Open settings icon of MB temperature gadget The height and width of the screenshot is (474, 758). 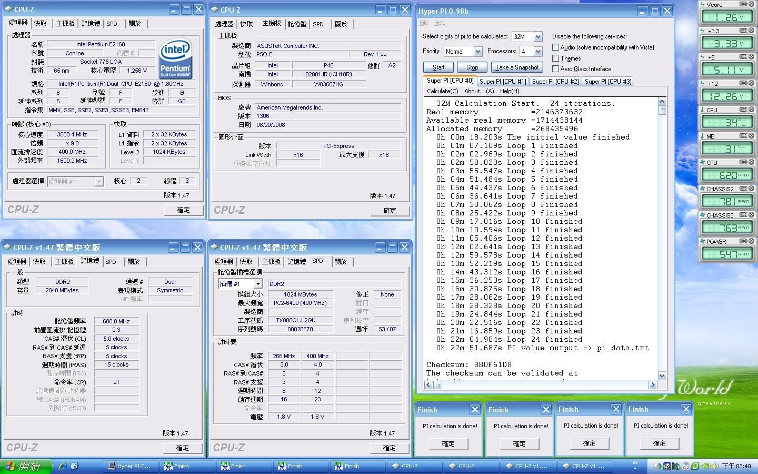743,136
